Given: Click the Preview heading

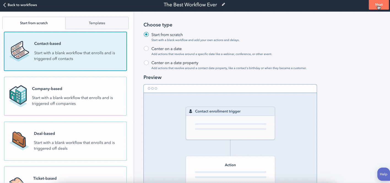Looking at the screenshot, I should coord(153,77).
